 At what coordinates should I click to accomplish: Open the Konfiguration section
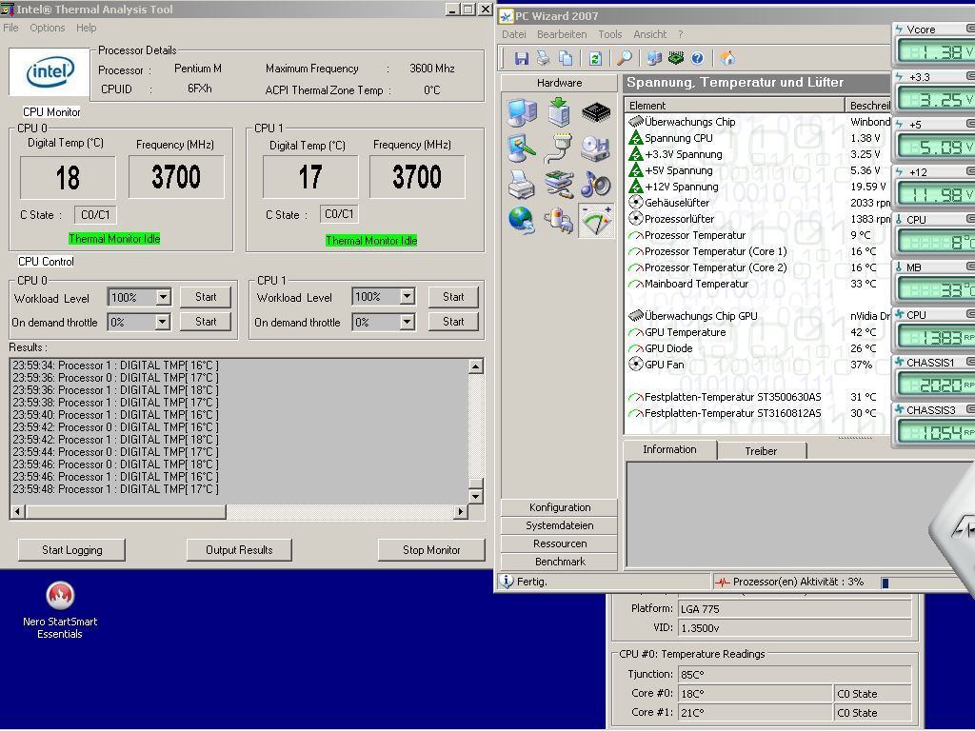point(560,507)
